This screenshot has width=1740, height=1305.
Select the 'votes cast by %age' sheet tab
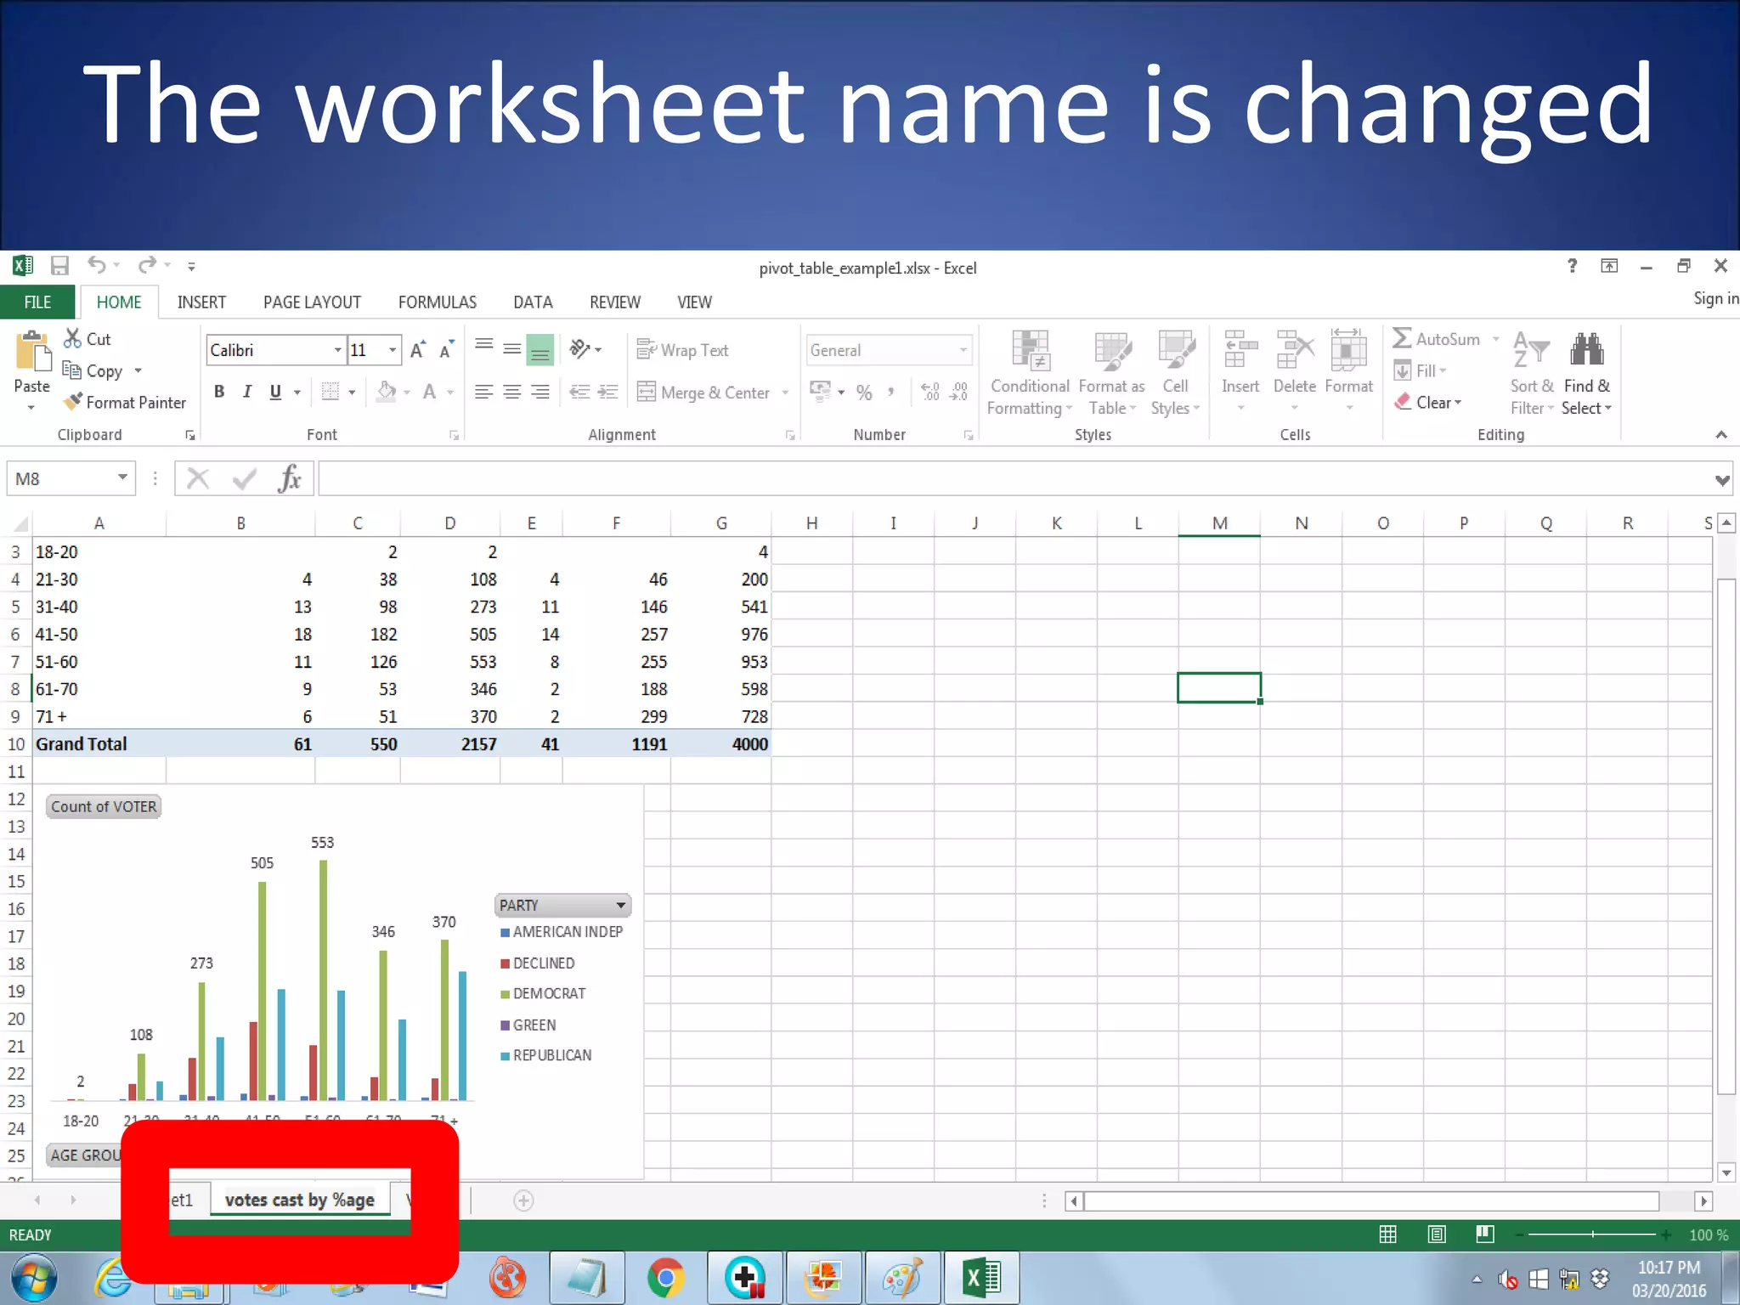pos(300,1200)
